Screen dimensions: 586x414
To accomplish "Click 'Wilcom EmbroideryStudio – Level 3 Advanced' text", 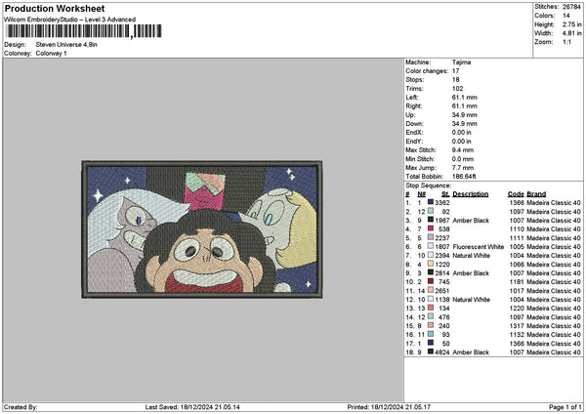I will [x=70, y=20].
